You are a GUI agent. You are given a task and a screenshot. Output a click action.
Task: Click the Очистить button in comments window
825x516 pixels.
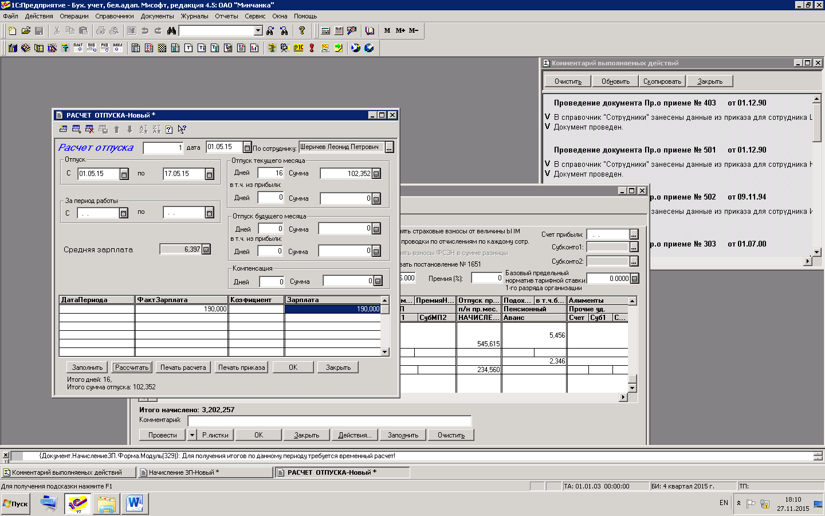coord(568,81)
